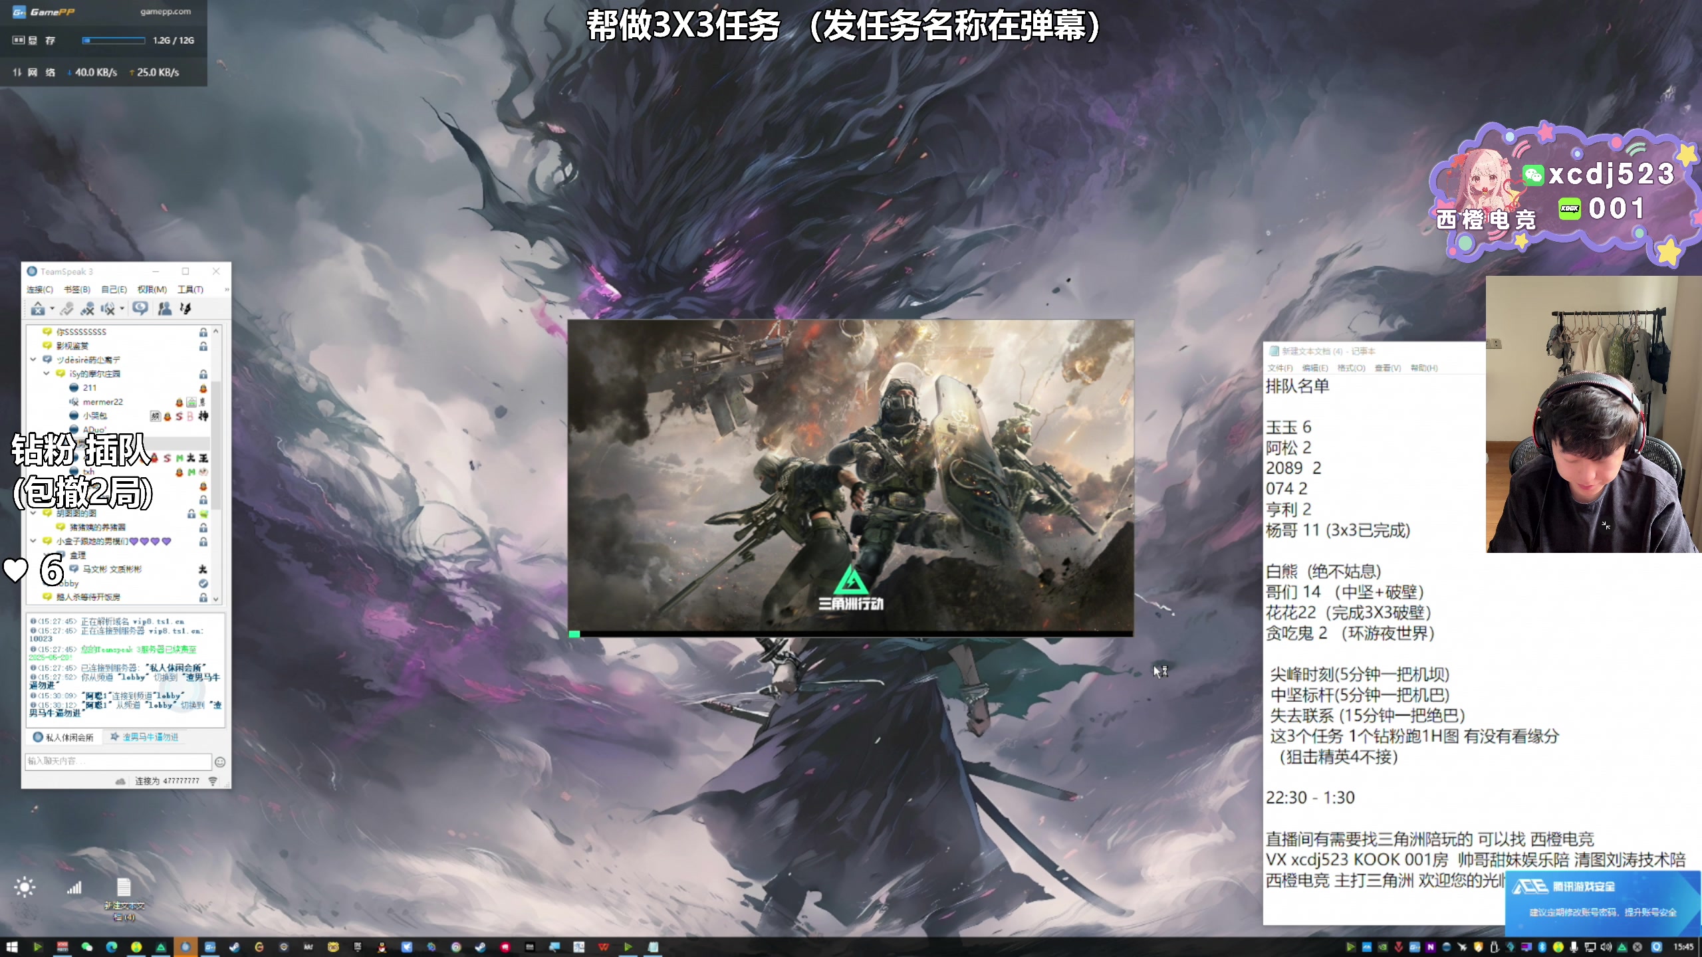
Task: Click the connection quality icon in TeamSpeak status bar
Action: coord(213,781)
